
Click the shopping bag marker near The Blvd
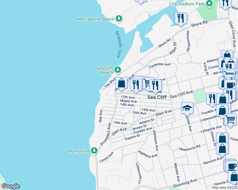[x=121, y=83]
